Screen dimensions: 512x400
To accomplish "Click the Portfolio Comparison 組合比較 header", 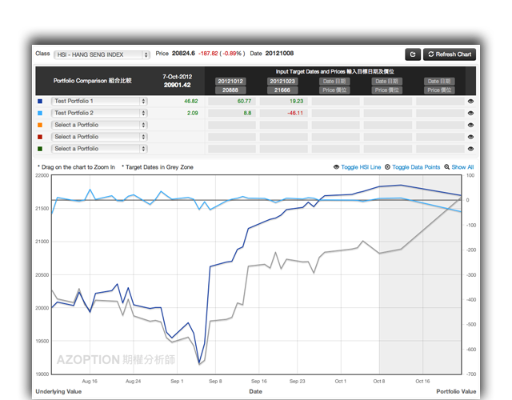I will tap(93, 81).
